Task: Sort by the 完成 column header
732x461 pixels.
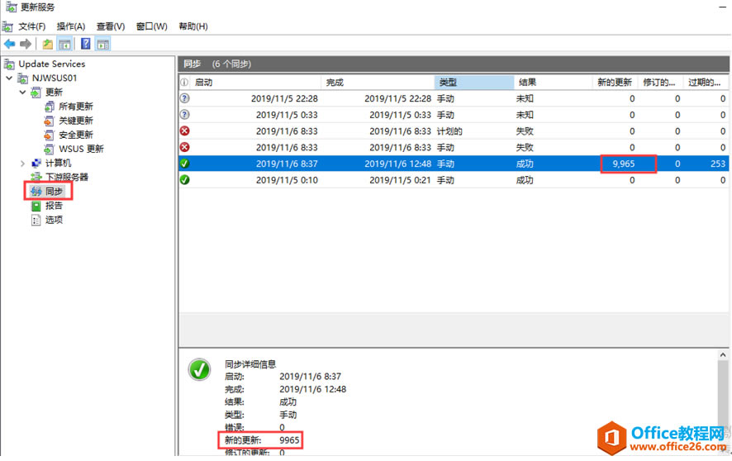Action: pos(378,83)
